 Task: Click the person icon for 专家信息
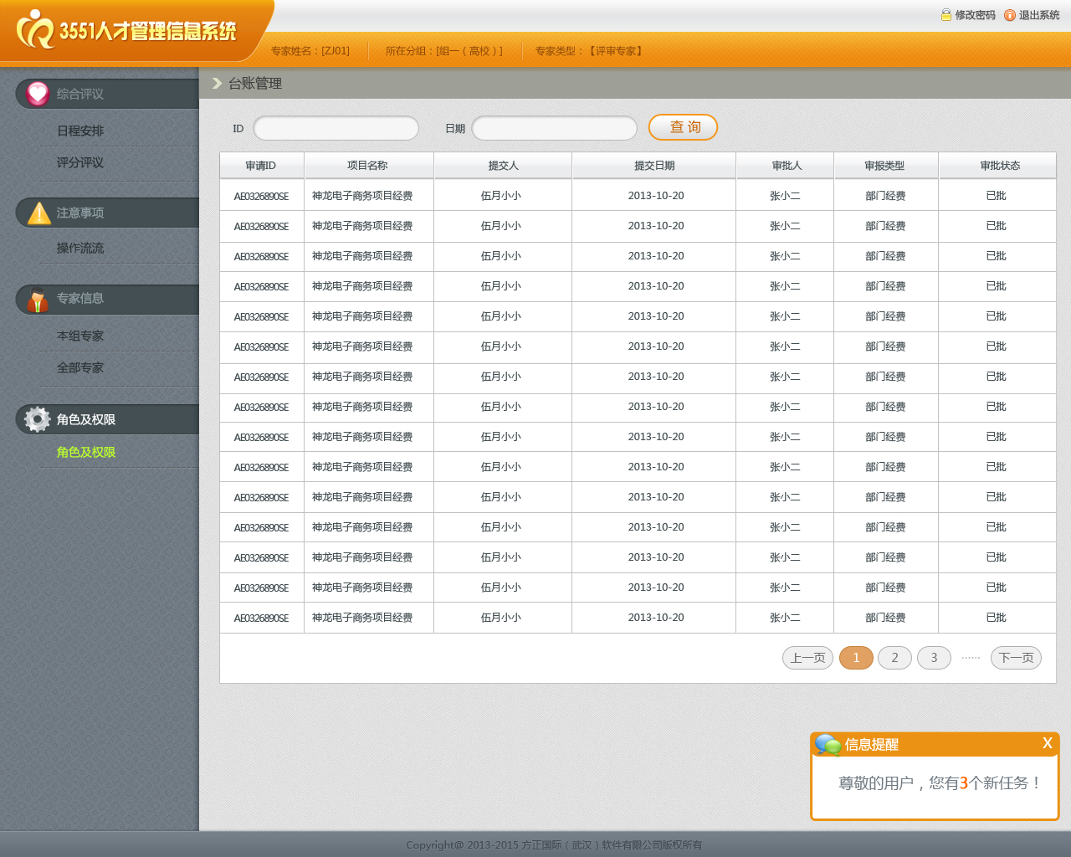click(x=38, y=299)
